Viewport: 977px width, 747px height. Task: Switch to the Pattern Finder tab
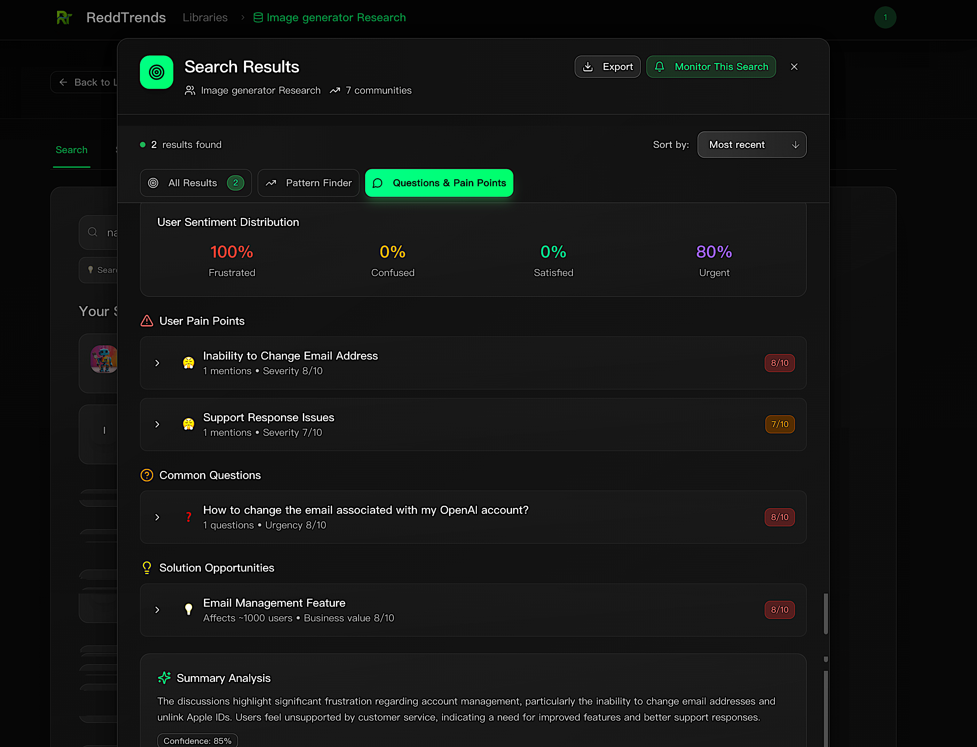point(308,183)
